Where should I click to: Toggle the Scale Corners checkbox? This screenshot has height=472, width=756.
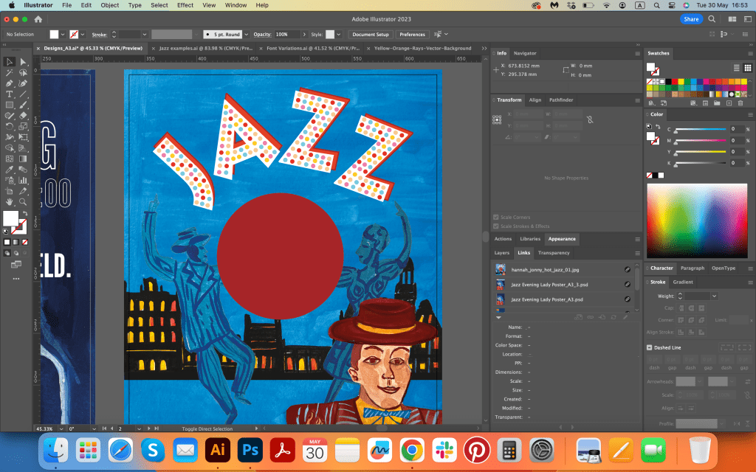tap(496, 218)
